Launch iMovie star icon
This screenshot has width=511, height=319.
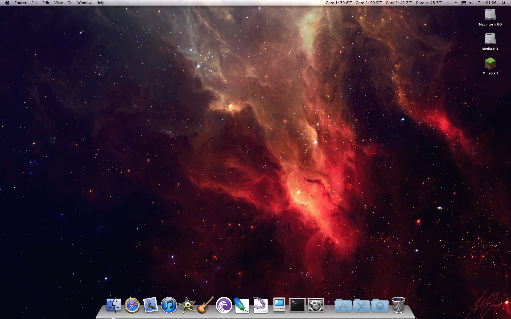point(187,305)
